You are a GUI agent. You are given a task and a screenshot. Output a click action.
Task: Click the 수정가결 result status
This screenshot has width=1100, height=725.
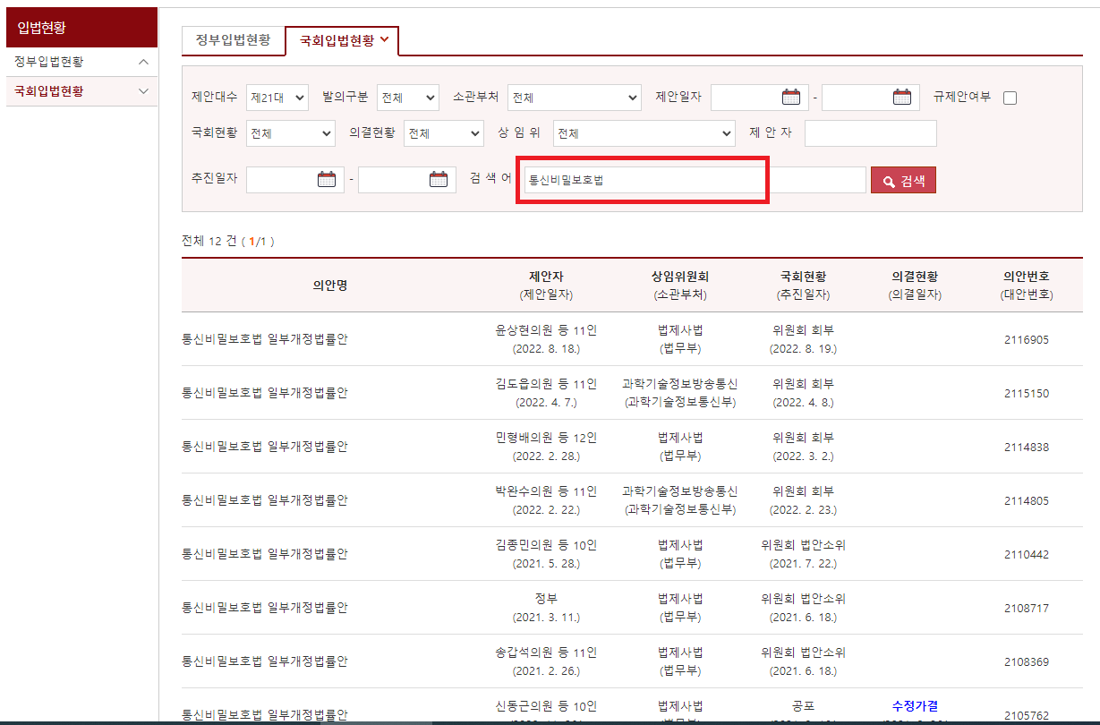tap(915, 706)
